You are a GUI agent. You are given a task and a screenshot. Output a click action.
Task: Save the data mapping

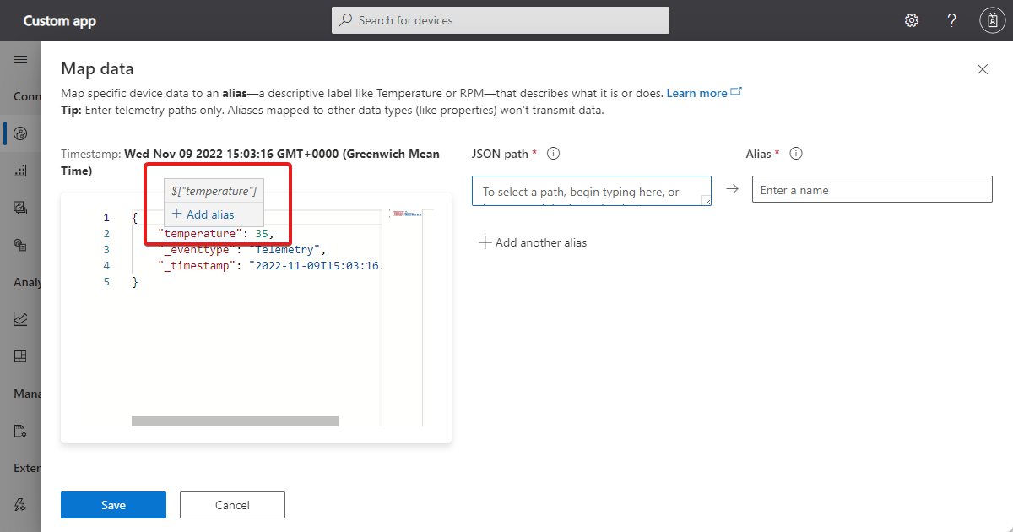pos(113,504)
